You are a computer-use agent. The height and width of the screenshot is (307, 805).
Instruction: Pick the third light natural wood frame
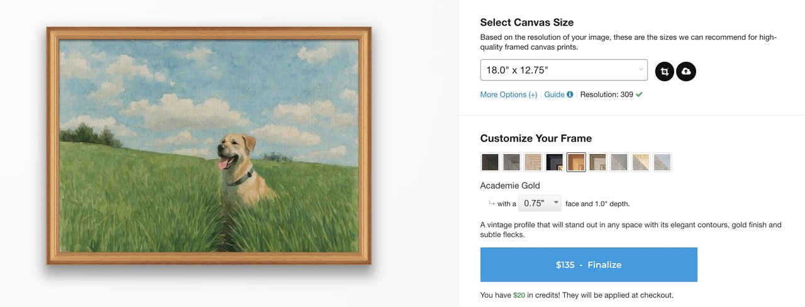(x=533, y=162)
